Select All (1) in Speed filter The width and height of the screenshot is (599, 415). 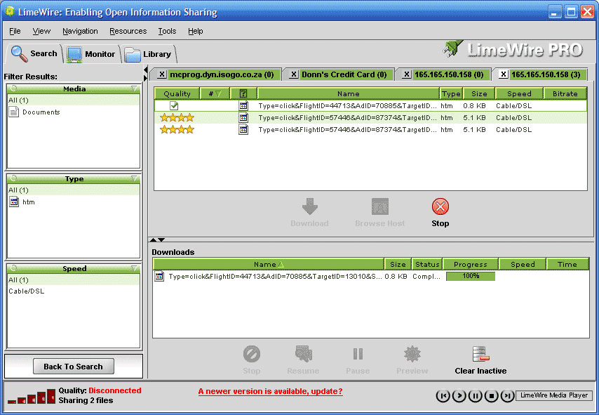click(x=74, y=280)
